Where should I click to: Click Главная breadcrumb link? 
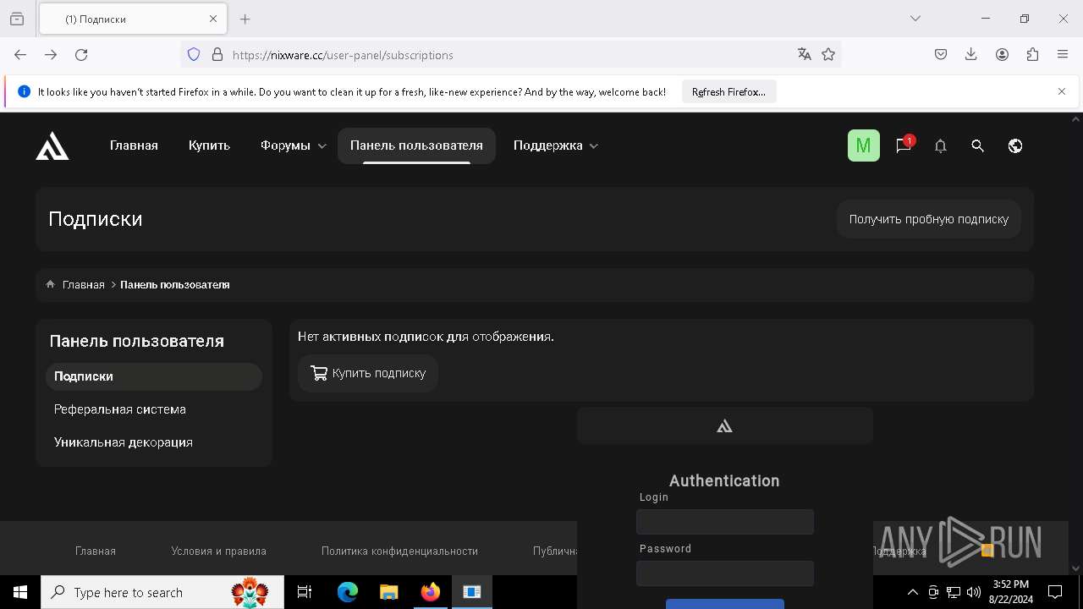click(x=84, y=284)
